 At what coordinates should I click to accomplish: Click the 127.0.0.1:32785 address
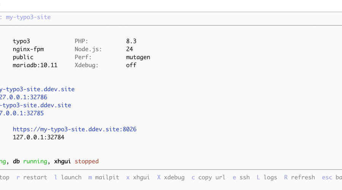point(22,113)
